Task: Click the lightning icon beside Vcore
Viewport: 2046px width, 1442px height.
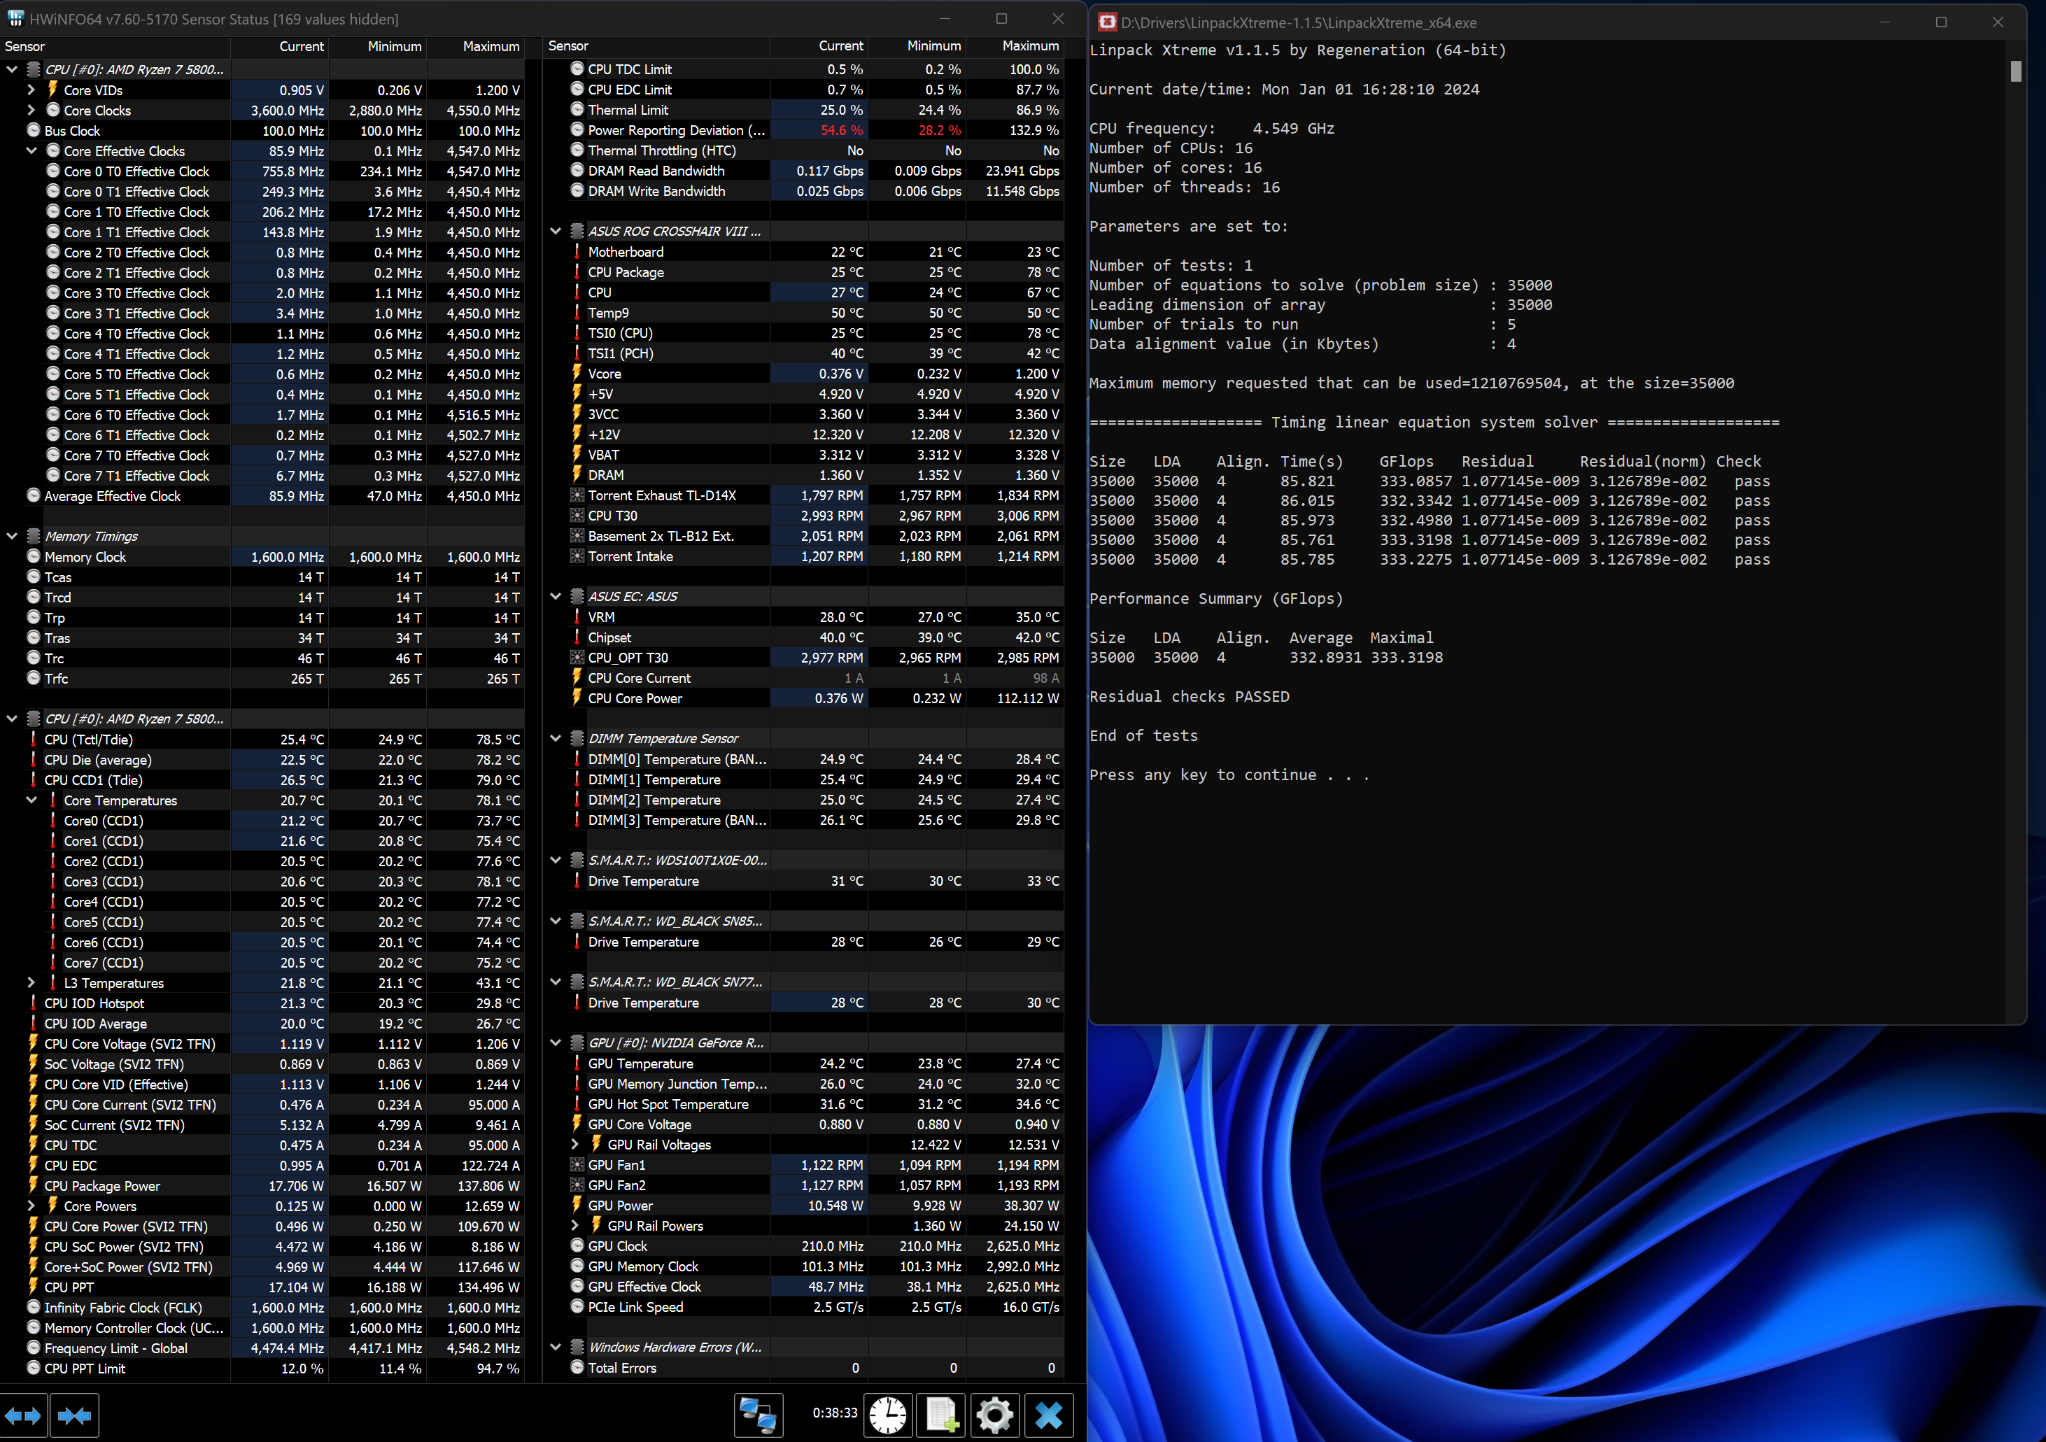Action: pos(577,374)
